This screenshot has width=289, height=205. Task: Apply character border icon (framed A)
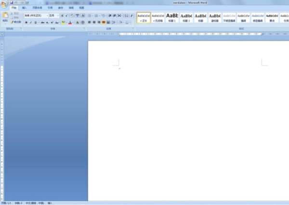[x=83, y=16]
